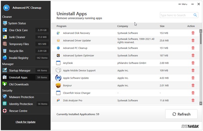Click trash icon for Disk Analyzer Pro
Image resolution: width=203 pixels, height=131 pixels.
(x=193, y=101)
